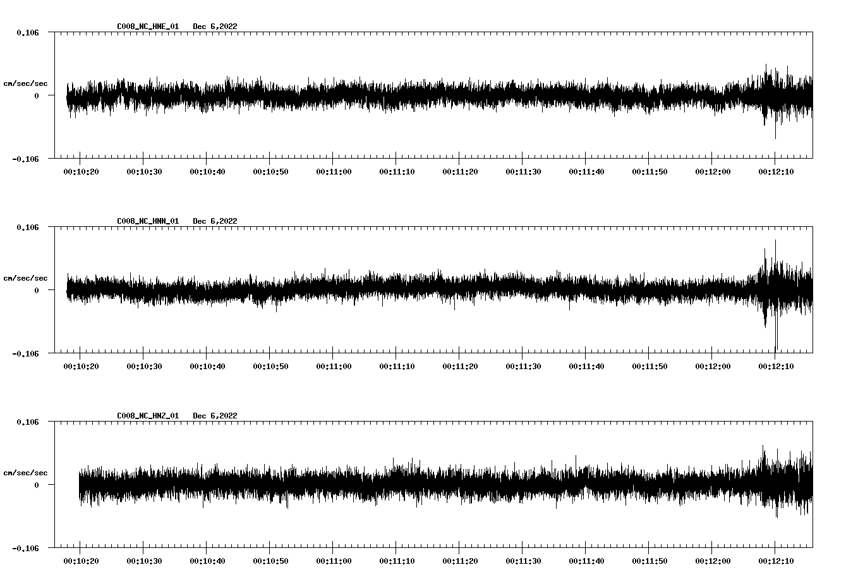
Task: Click the waveform burst at the end of the HNE trace
Action: click(770, 94)
